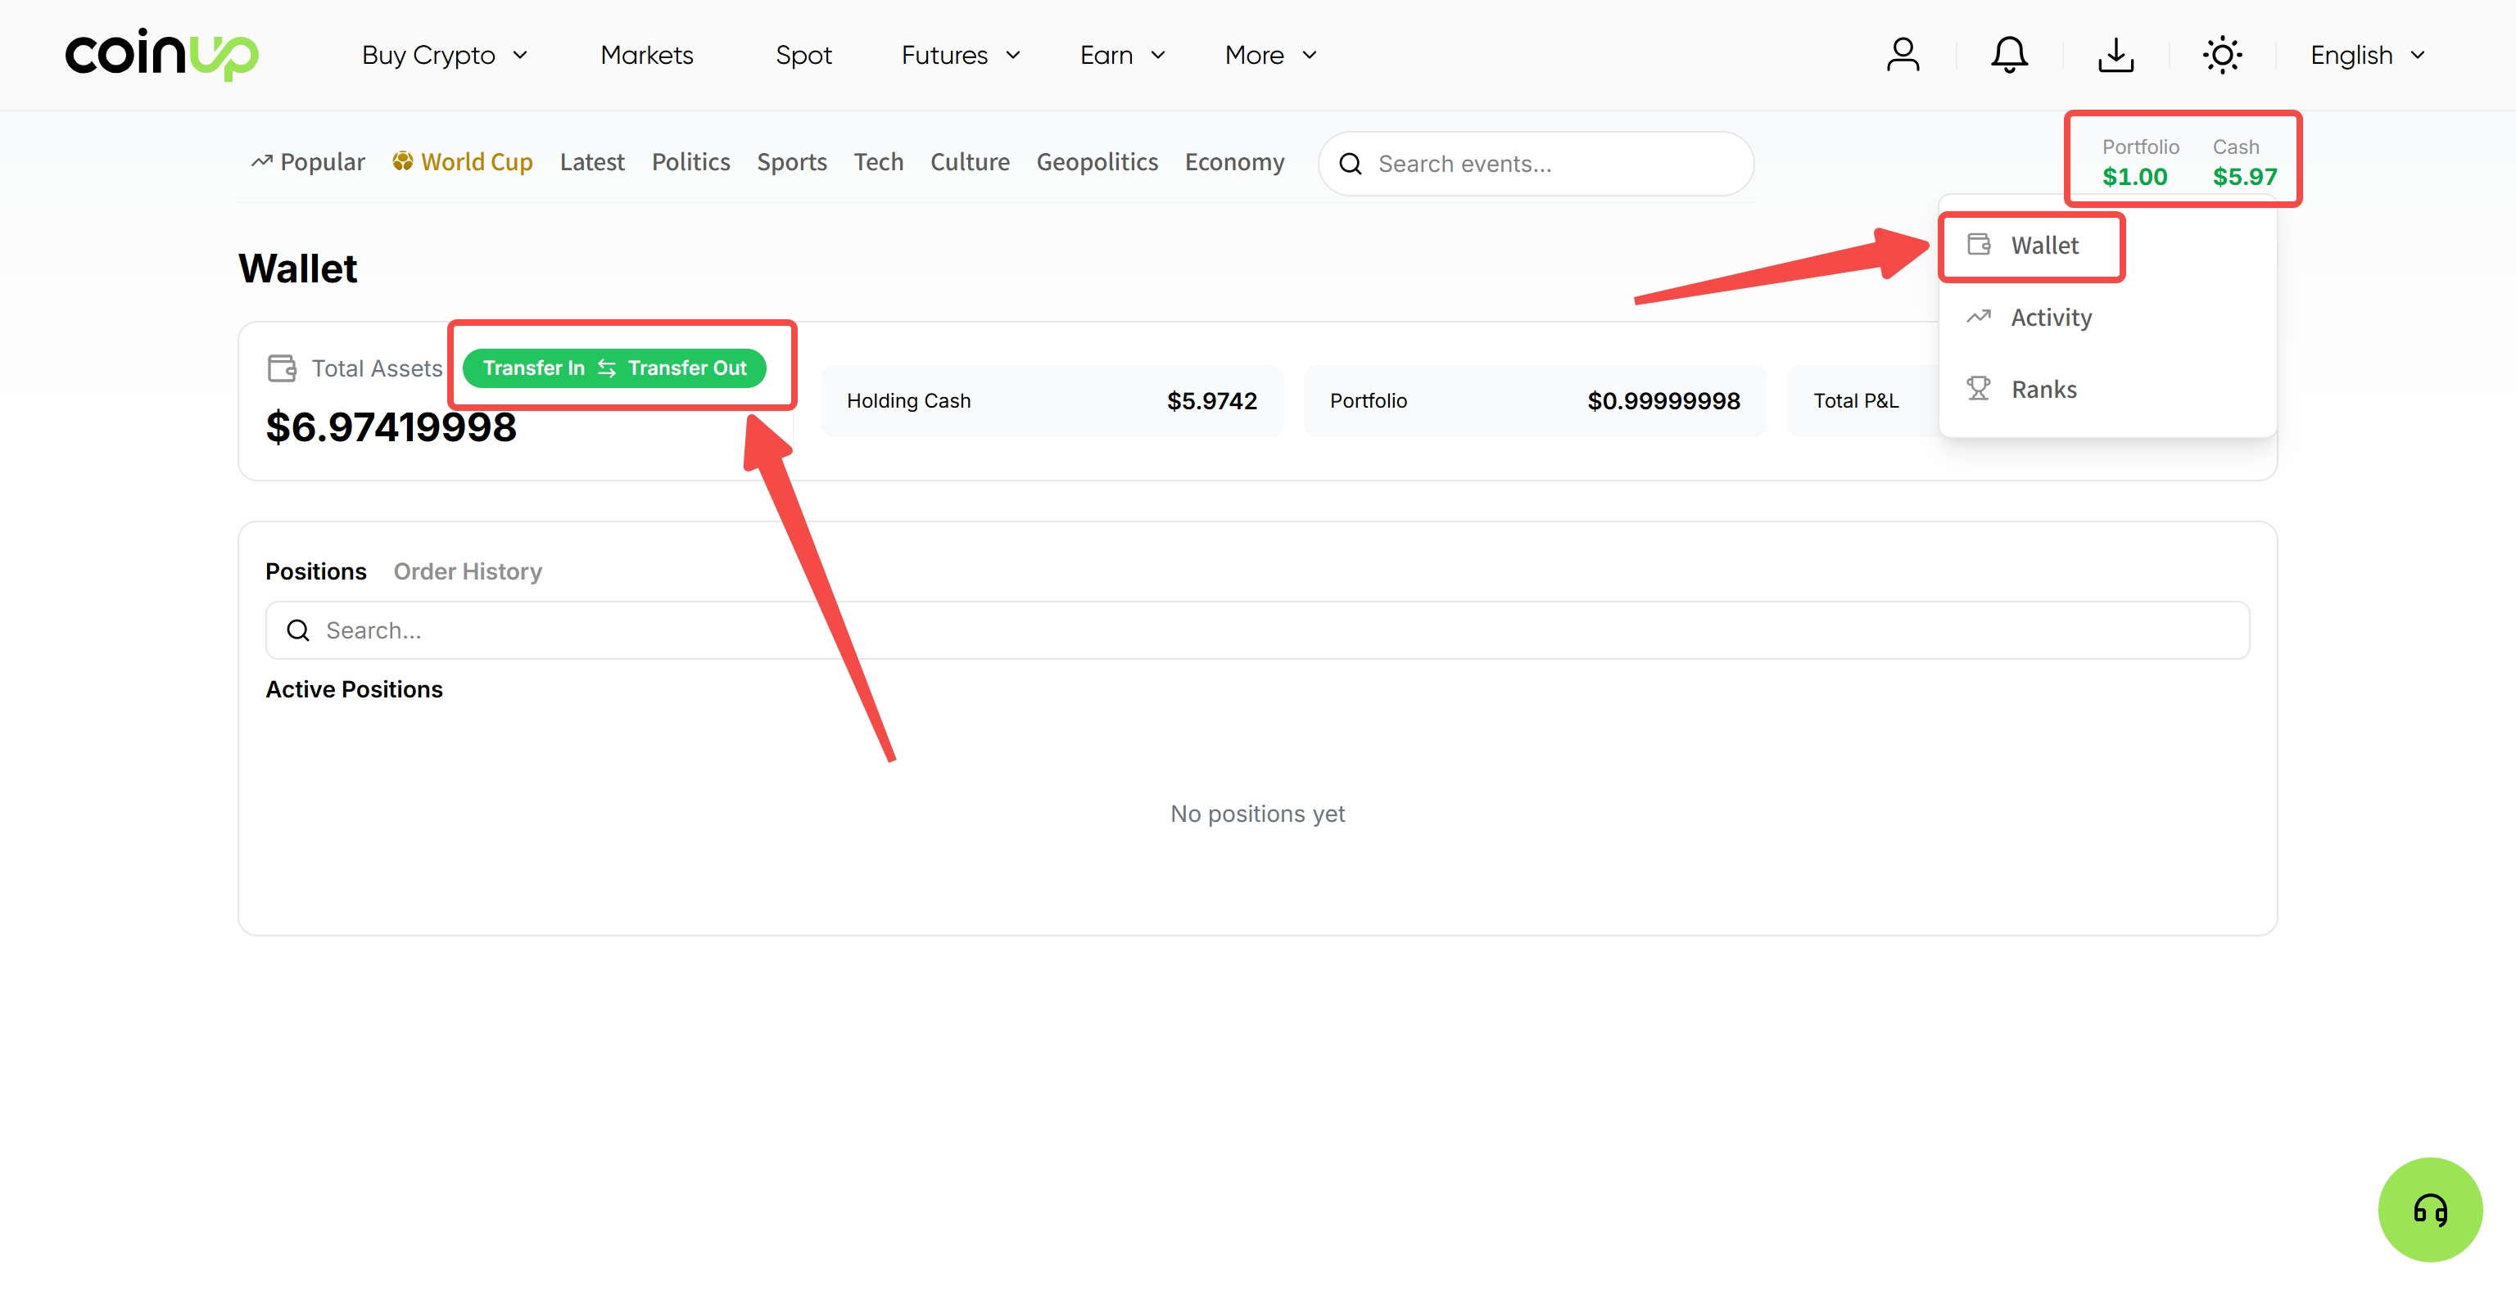The height and width of the screenshot is (1295, 2516).
Task: Click the trend icon next to Activity
Action: 1979,316
